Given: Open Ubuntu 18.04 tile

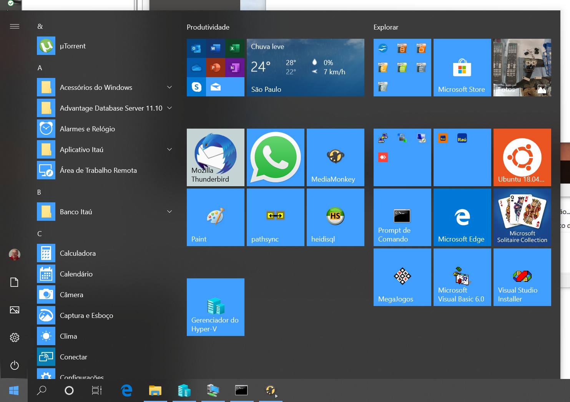Looking at the screenshot, I should tap(522, 157).
